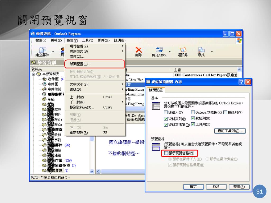Click the message list scrollbar up arrow
The image size is (271, 203).
tap(239, 70)
